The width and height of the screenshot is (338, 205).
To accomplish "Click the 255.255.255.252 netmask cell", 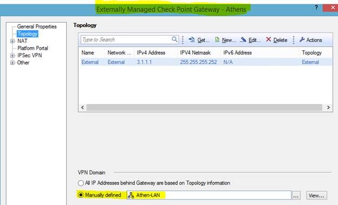I will point(198,62).
